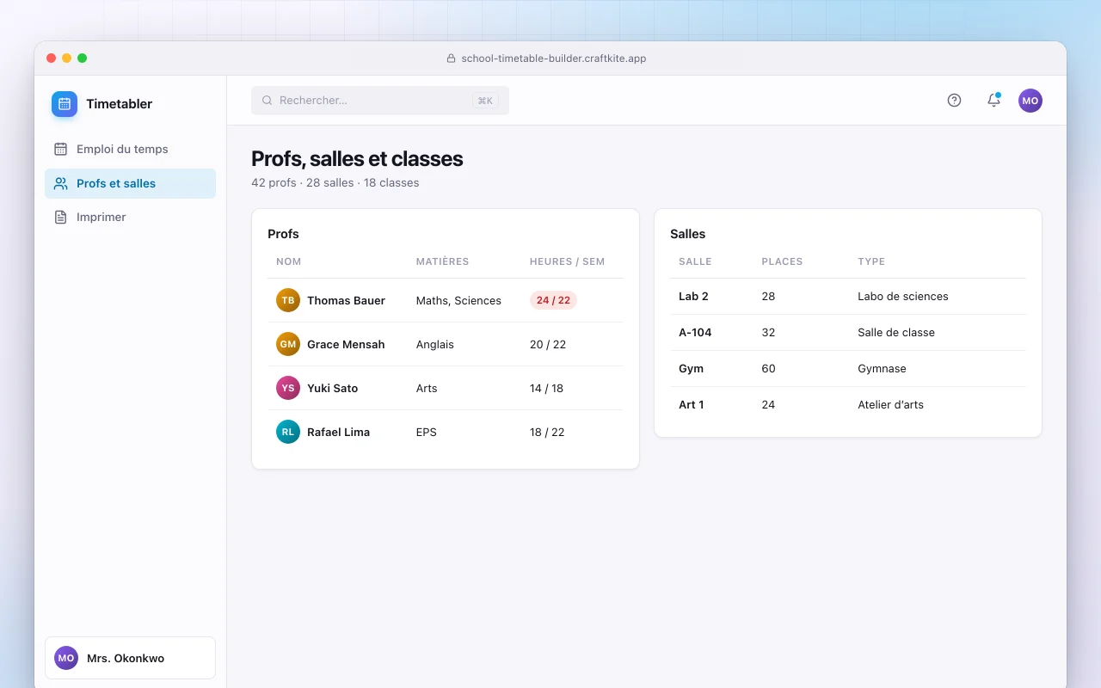Select the Lab 2 room
This screenshot has width=1101, height=688.
tap(693, 296)
